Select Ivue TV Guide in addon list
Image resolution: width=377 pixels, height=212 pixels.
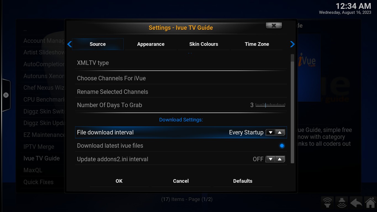coord(41,158)
